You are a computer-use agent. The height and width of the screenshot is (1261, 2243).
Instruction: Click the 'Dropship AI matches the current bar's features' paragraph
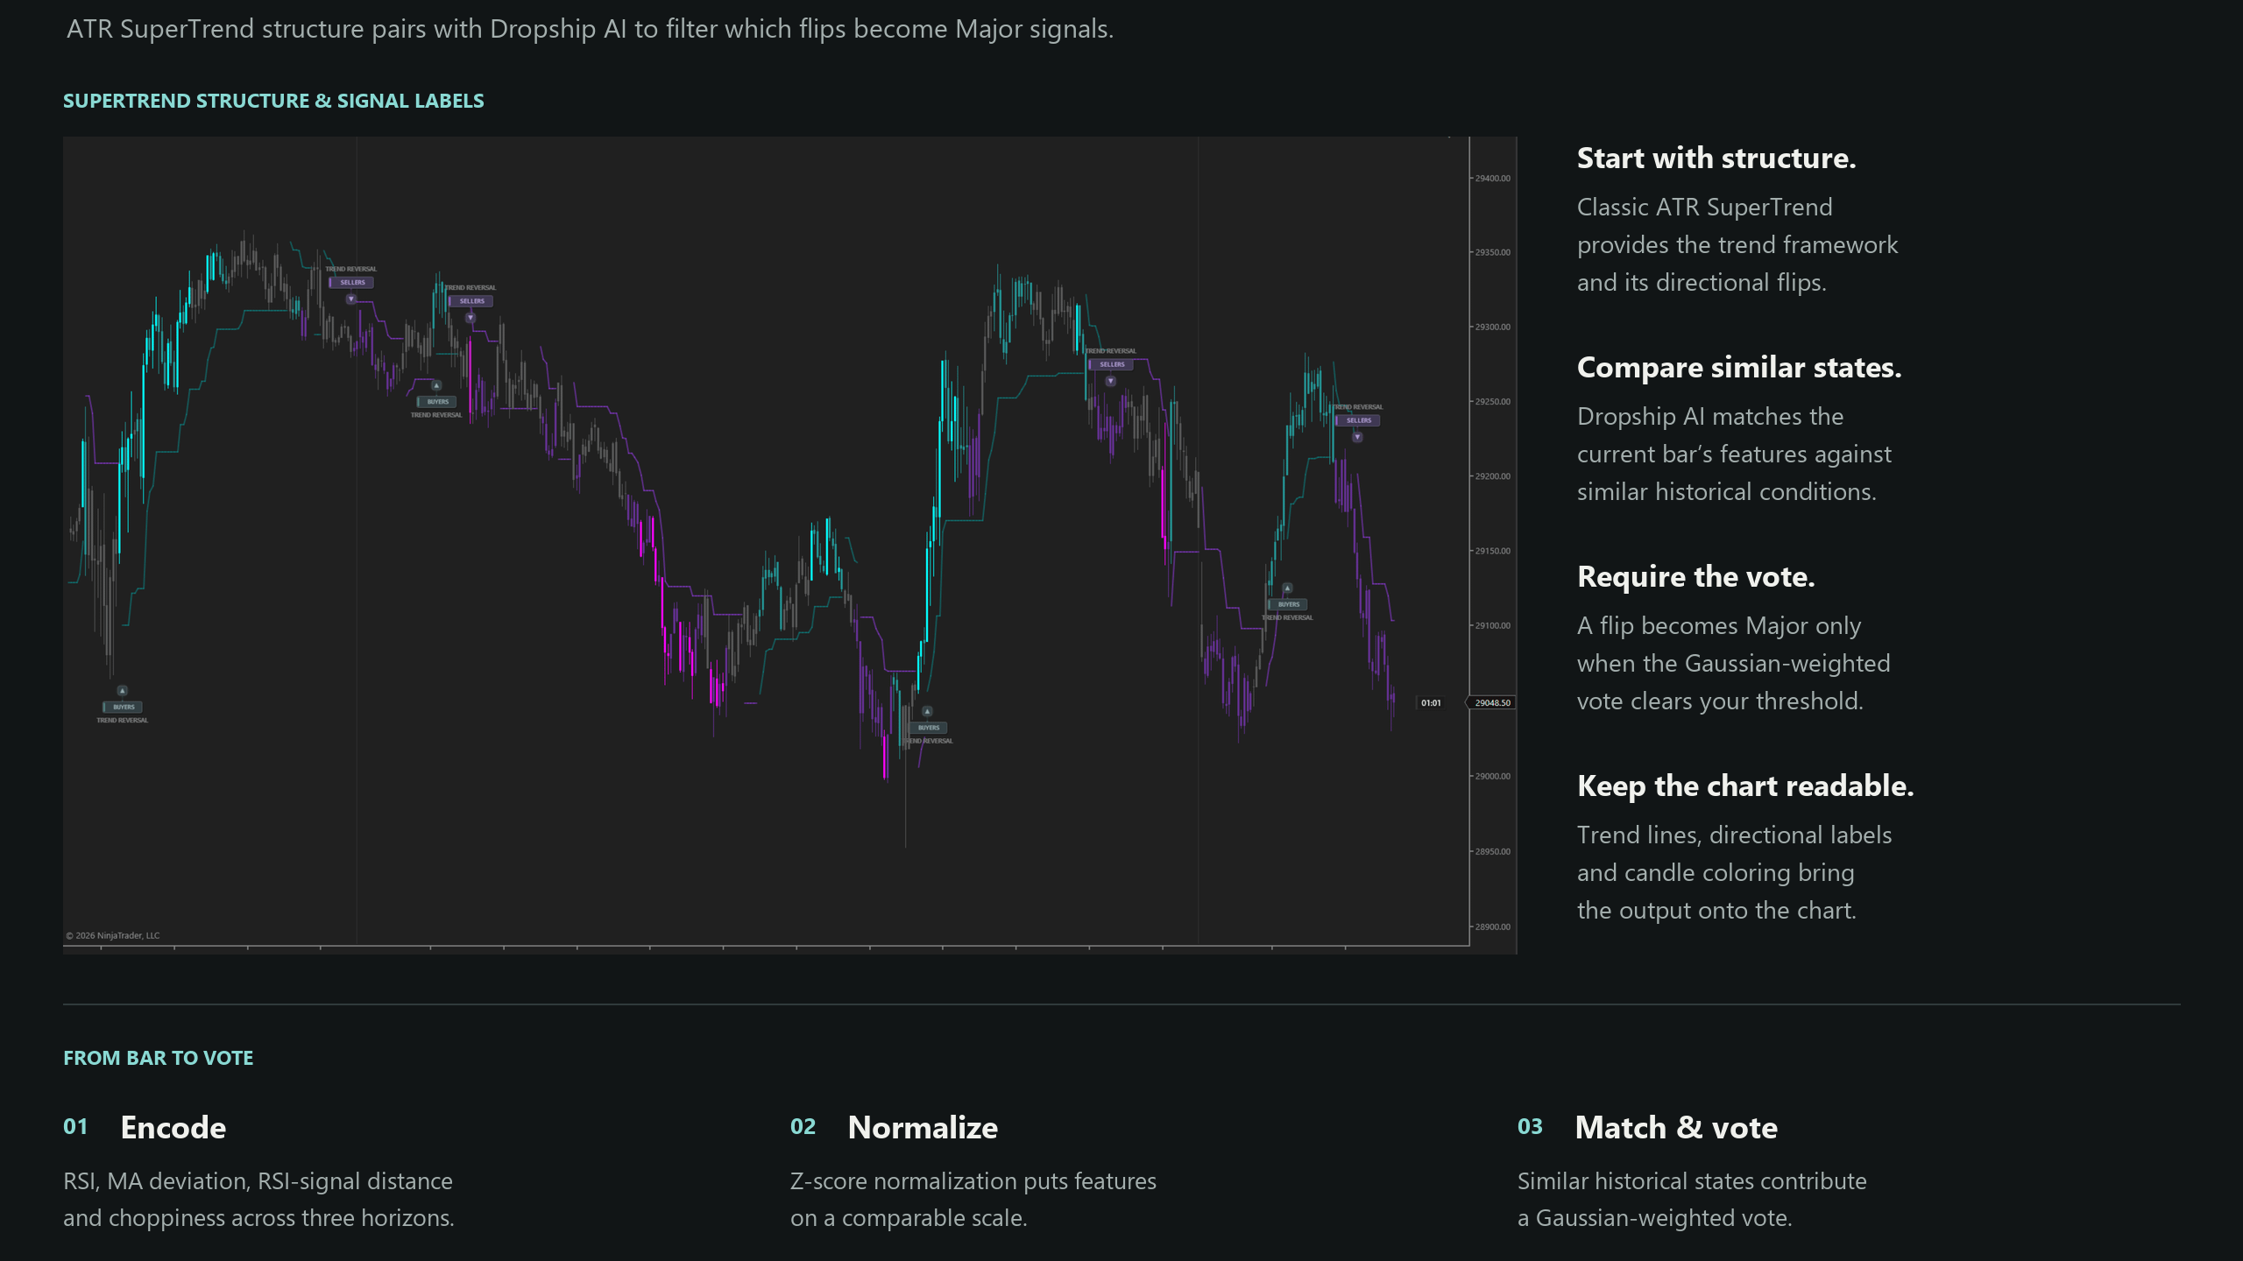click(x=1734, y=454)
